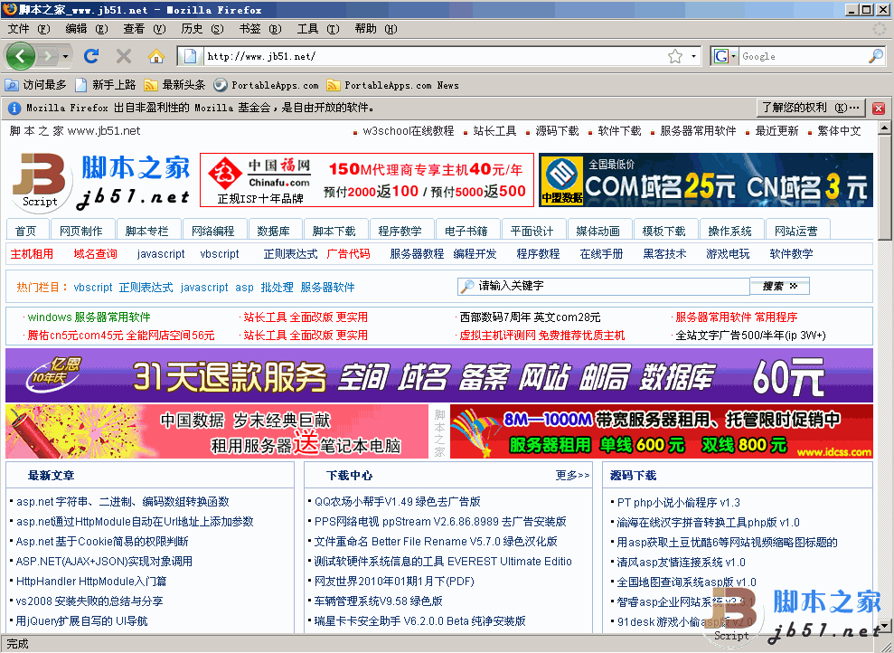Click the Firefox icon in title bar
The width and height of the screenshot is (894, 653).
9,8
